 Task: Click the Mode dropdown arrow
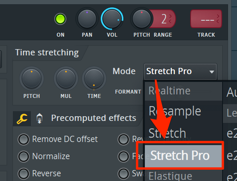click(212, 72)
